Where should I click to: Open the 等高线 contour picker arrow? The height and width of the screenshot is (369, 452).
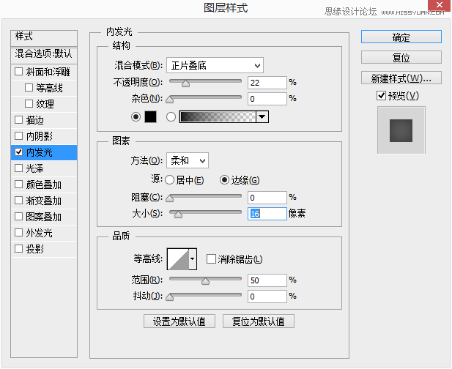point(193,259)
